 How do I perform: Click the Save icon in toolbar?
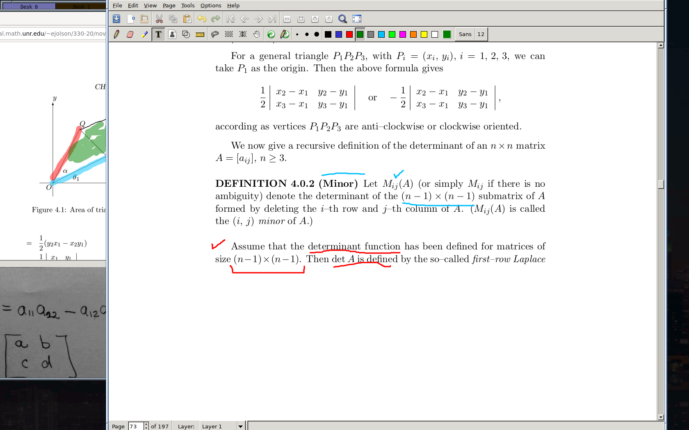coord(116,19)
